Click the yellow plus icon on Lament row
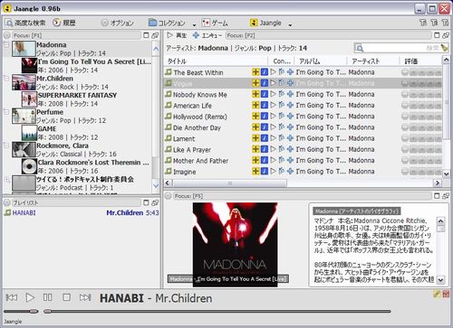453x328 pixels. 255,138
